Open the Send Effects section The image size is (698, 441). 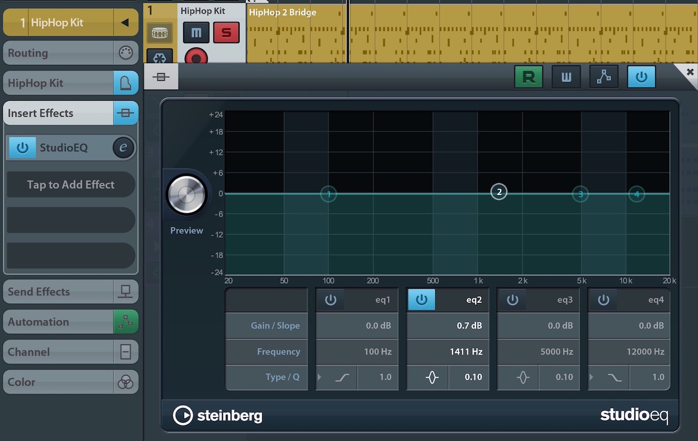(59, 292)
